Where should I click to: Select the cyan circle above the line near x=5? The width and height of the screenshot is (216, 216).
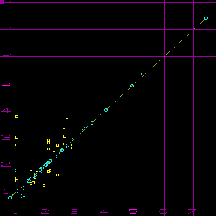[140, 73]
